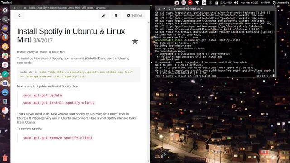Click the terminal window scrollbar
This screenshot has height=163, width=290.
pos(275,44)
